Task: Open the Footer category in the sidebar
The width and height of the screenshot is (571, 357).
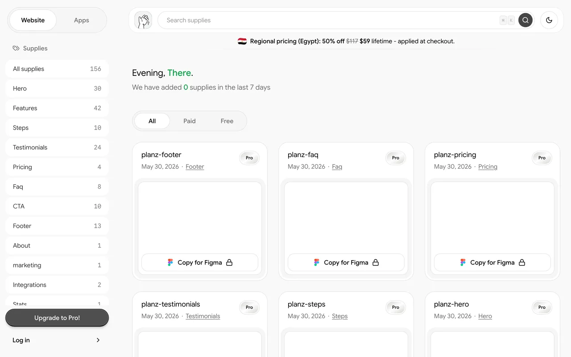Action: (x=57, y=226)
